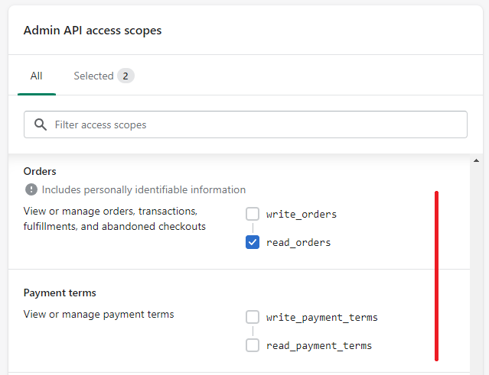This screenshot has height=375, width=489.
Task: Switch to the All tab
Action: (37, 76)
